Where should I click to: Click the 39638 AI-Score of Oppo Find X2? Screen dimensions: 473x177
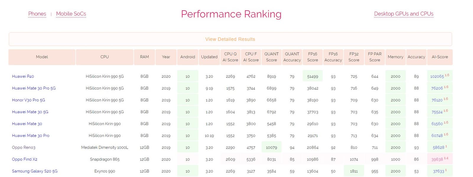tap(437, 159)
